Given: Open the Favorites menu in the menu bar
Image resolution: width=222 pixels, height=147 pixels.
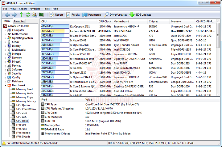Looking at the screenshot, I should 35,9.
